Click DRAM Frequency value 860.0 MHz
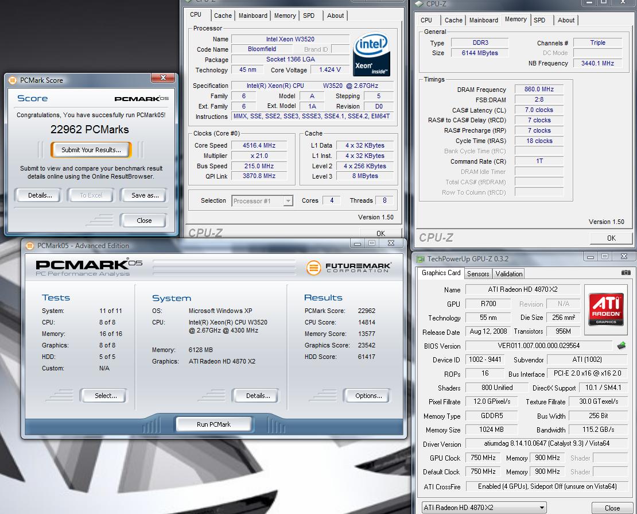 (x=539, y=89)
